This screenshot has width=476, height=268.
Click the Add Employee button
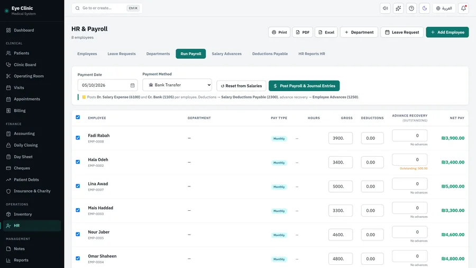[447, 32]
